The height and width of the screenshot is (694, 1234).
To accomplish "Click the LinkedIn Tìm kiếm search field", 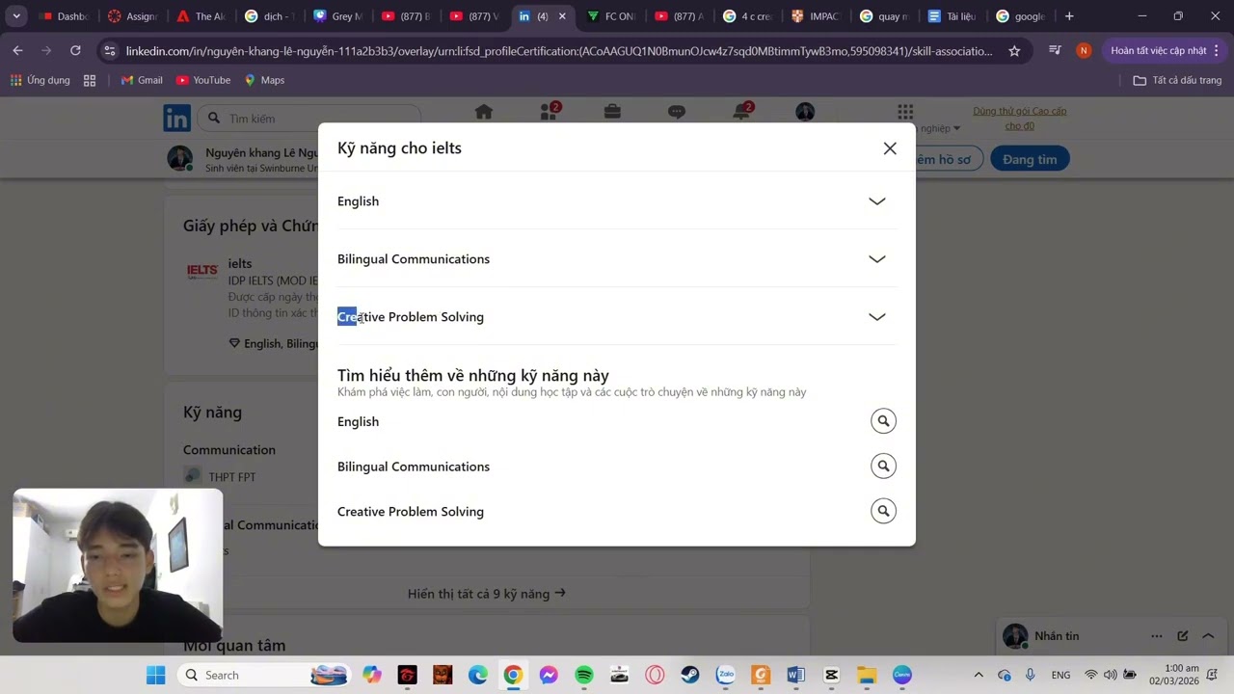I will coord(308,119).
